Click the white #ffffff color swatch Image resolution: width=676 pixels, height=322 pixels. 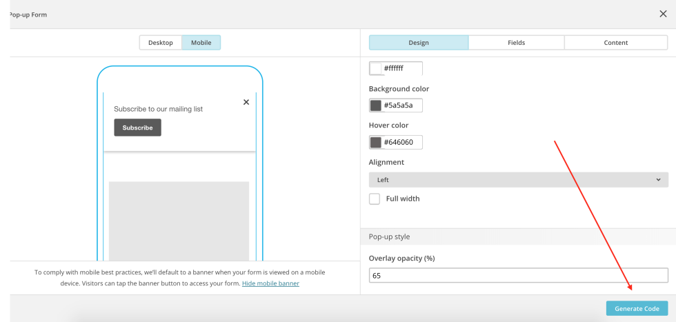376,69
